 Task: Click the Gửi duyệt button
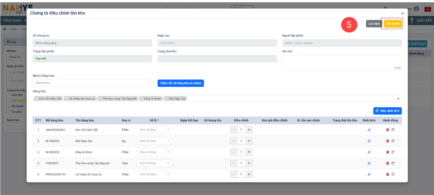(393, 24)
